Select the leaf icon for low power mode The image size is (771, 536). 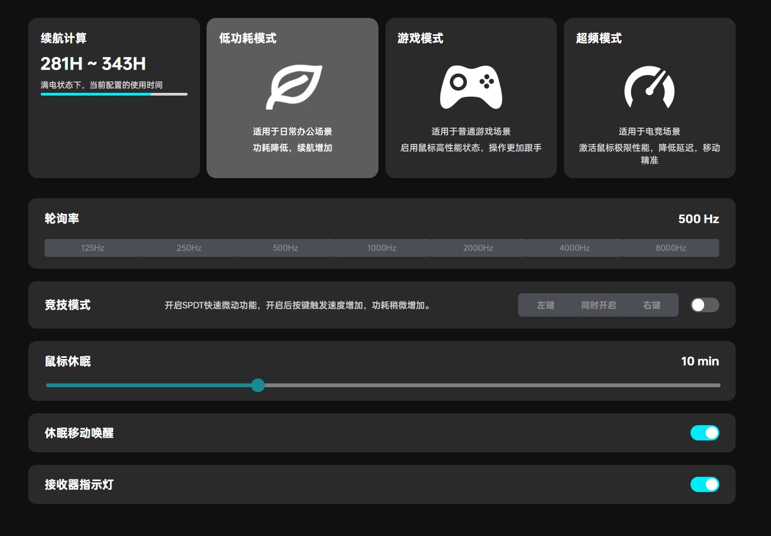click(x=294, y=87)
